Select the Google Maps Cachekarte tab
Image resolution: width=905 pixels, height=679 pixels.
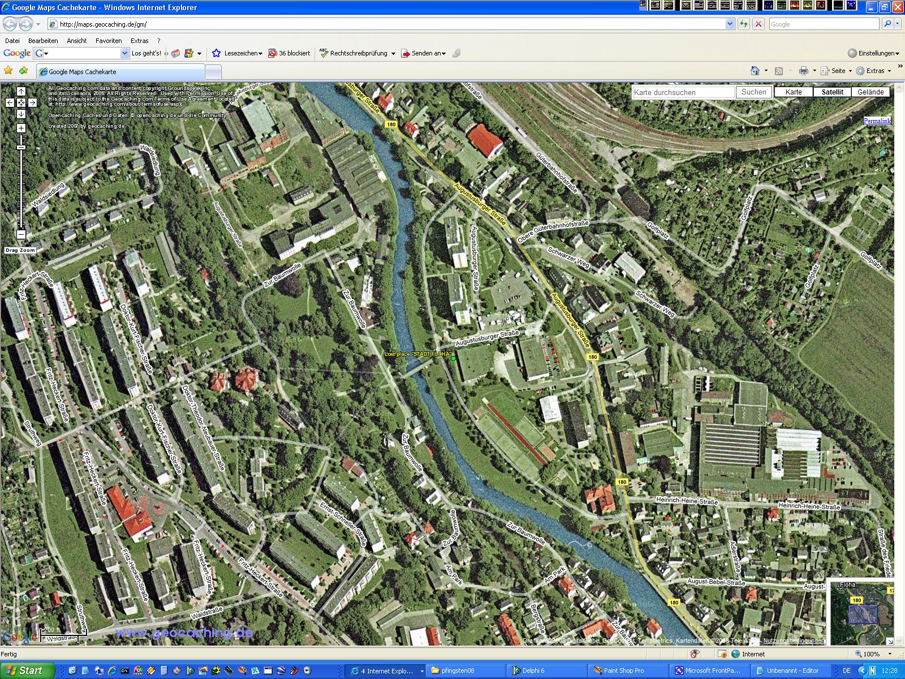(x=120, y=72)
